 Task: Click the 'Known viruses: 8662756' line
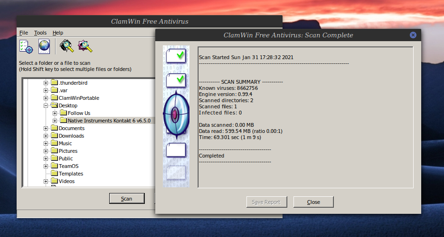(x=228, y=88)
